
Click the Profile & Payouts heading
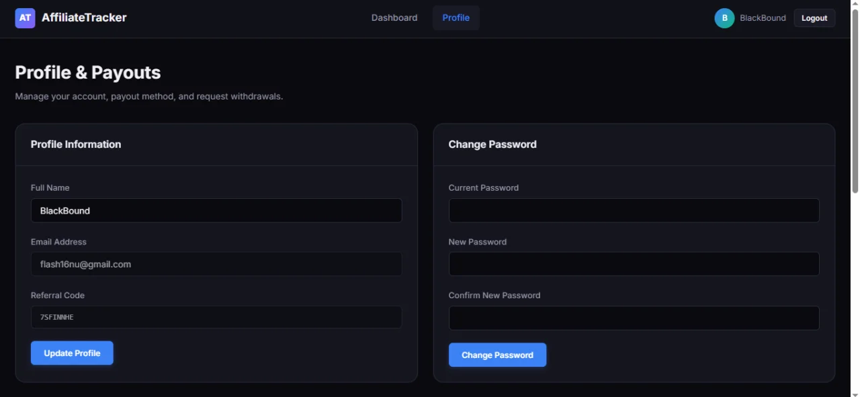88,73
